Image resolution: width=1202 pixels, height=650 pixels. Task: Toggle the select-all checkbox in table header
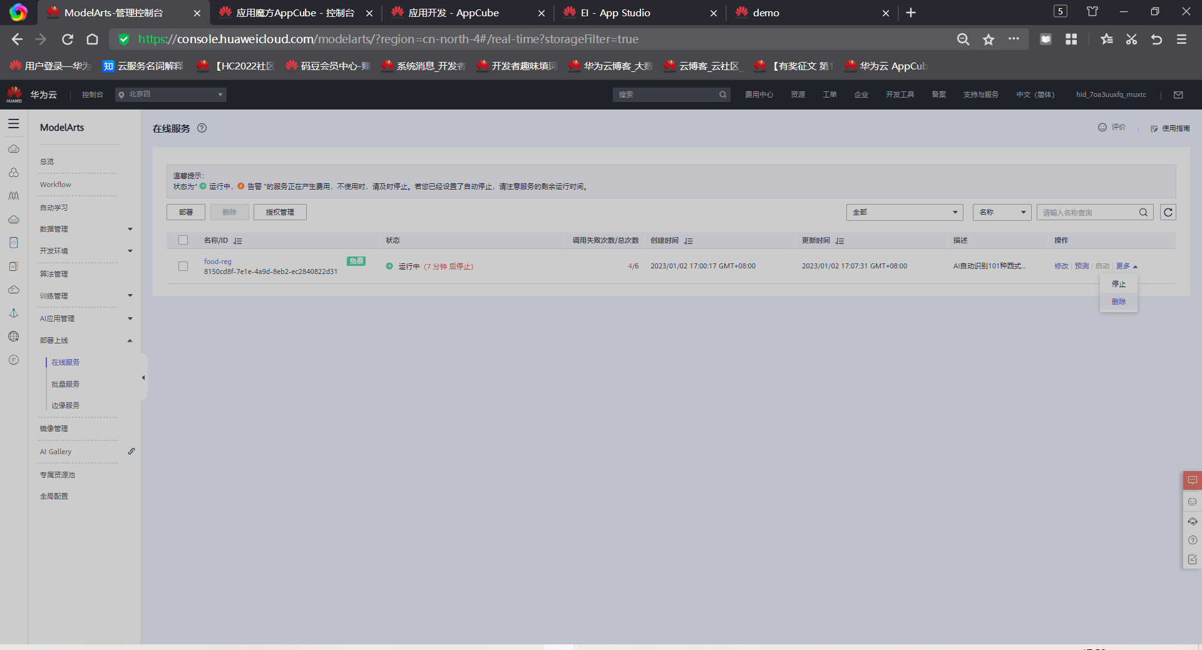click(x=183, y=240)
